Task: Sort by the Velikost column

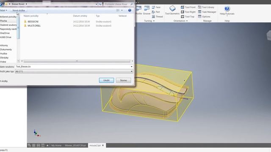Action: click(122, 16)
